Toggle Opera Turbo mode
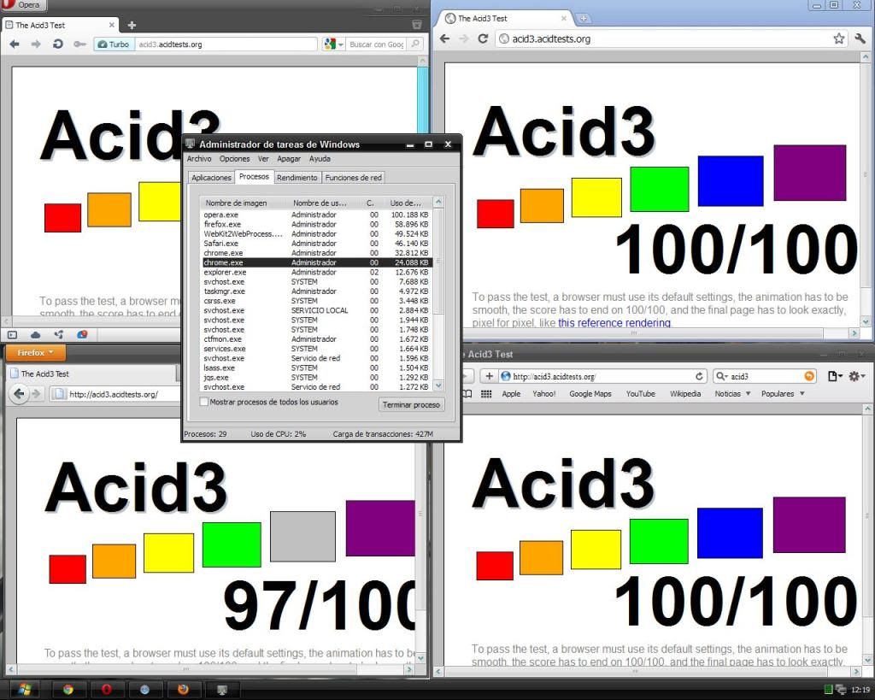Image resolution: width=875 pixels, height=700 pixels. 114,44
